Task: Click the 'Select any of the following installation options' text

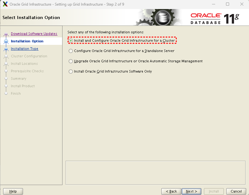Action: 105,32
